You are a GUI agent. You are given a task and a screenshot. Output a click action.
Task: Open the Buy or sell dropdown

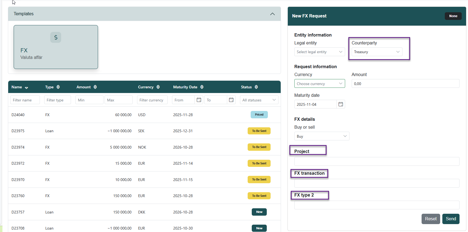click(322, 136)
